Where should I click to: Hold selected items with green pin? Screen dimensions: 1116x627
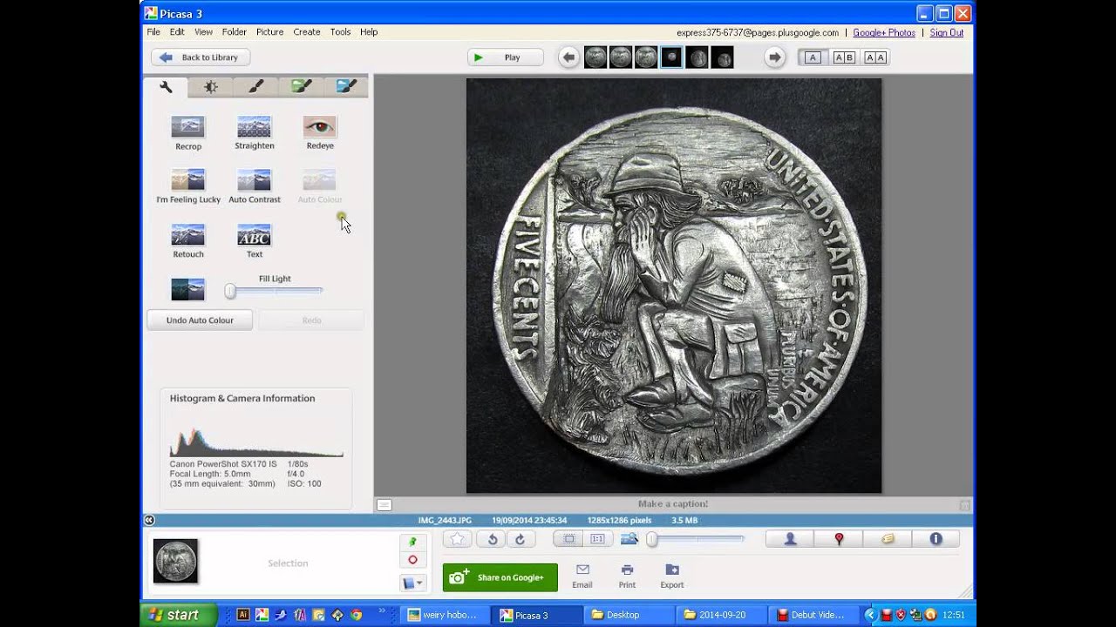(412, 542)
